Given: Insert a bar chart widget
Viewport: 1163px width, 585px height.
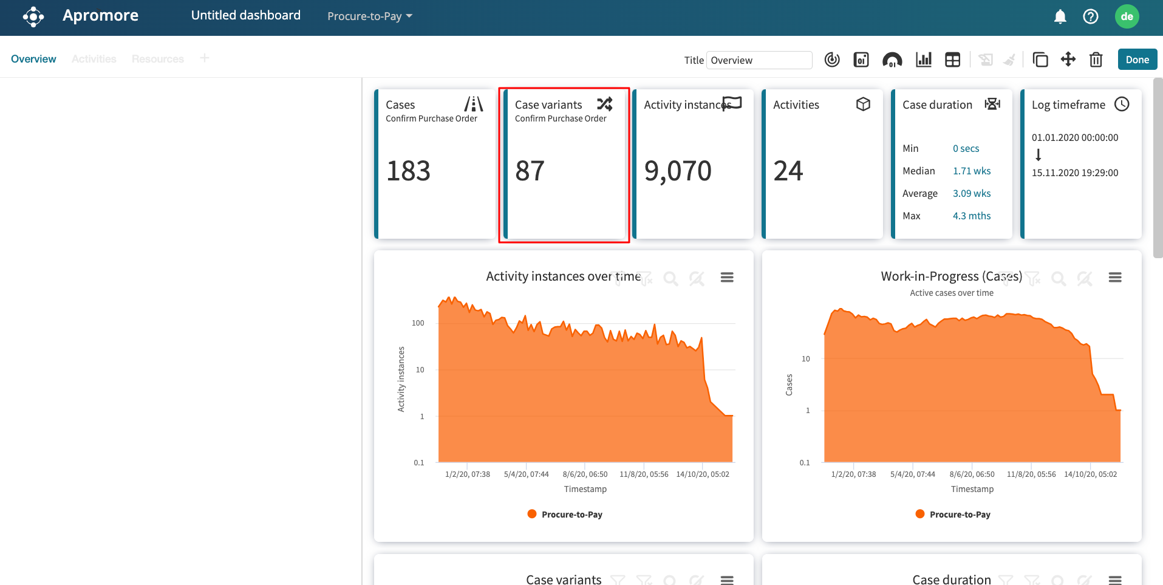Looking at the screenshot, I should (923, 60).
